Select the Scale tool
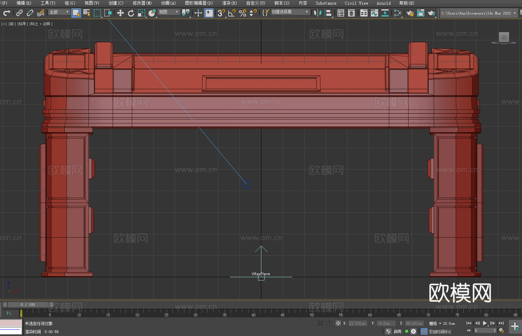Image resolution: width=522 pixels, height=336 pixels. pos(142,13)
